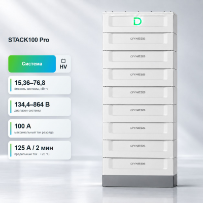Click the third DYNESS logo from top
Image resolution: width=203 pixels, height=203 pixels.
[x=138, y=75]
